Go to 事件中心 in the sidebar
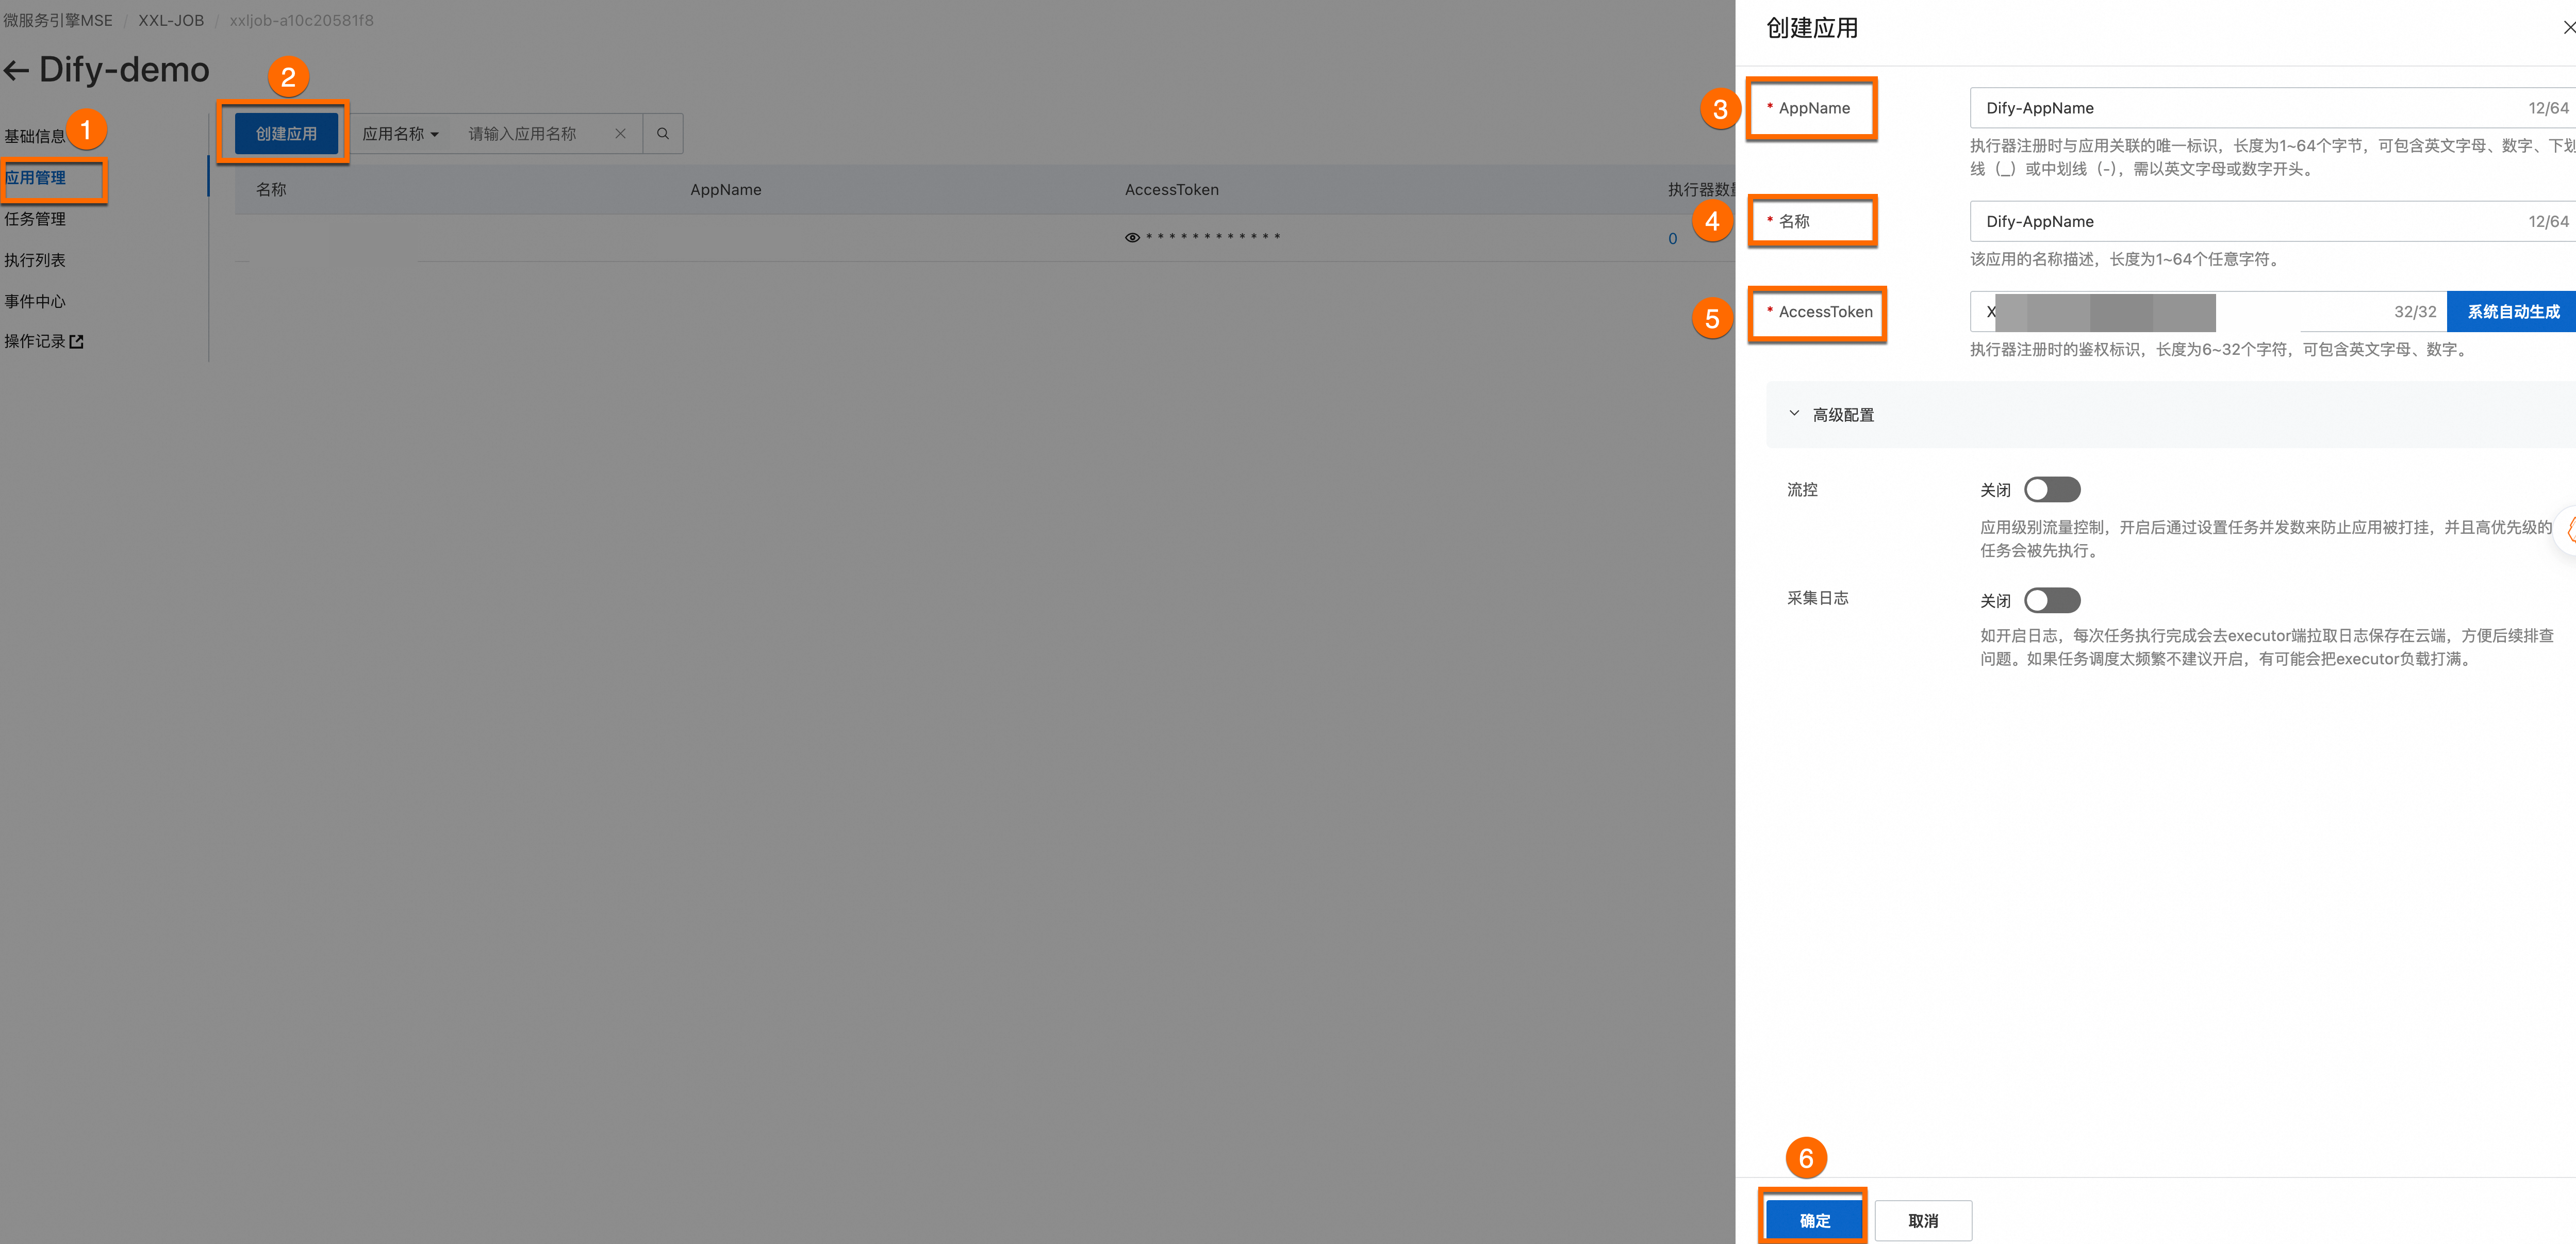 (35, 301)
